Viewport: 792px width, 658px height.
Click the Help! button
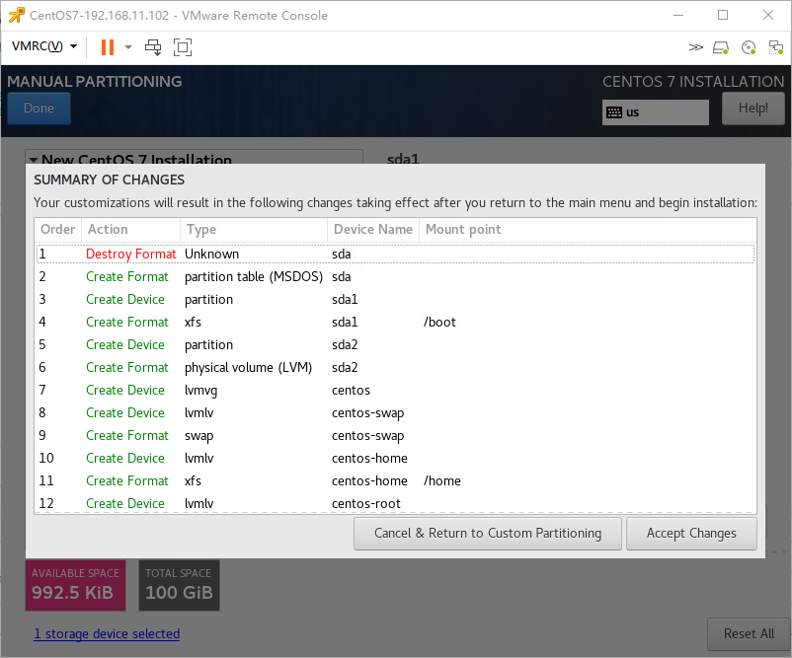(752, 108)
